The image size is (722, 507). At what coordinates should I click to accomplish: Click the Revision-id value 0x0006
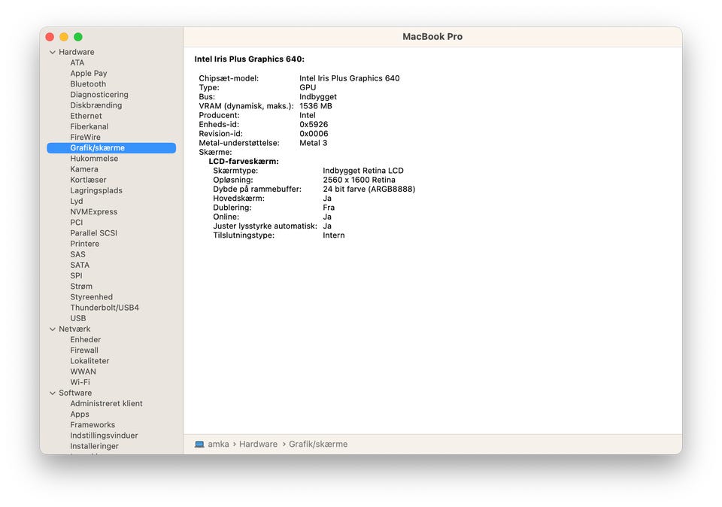pyautogui.click(x=314, y=134)
